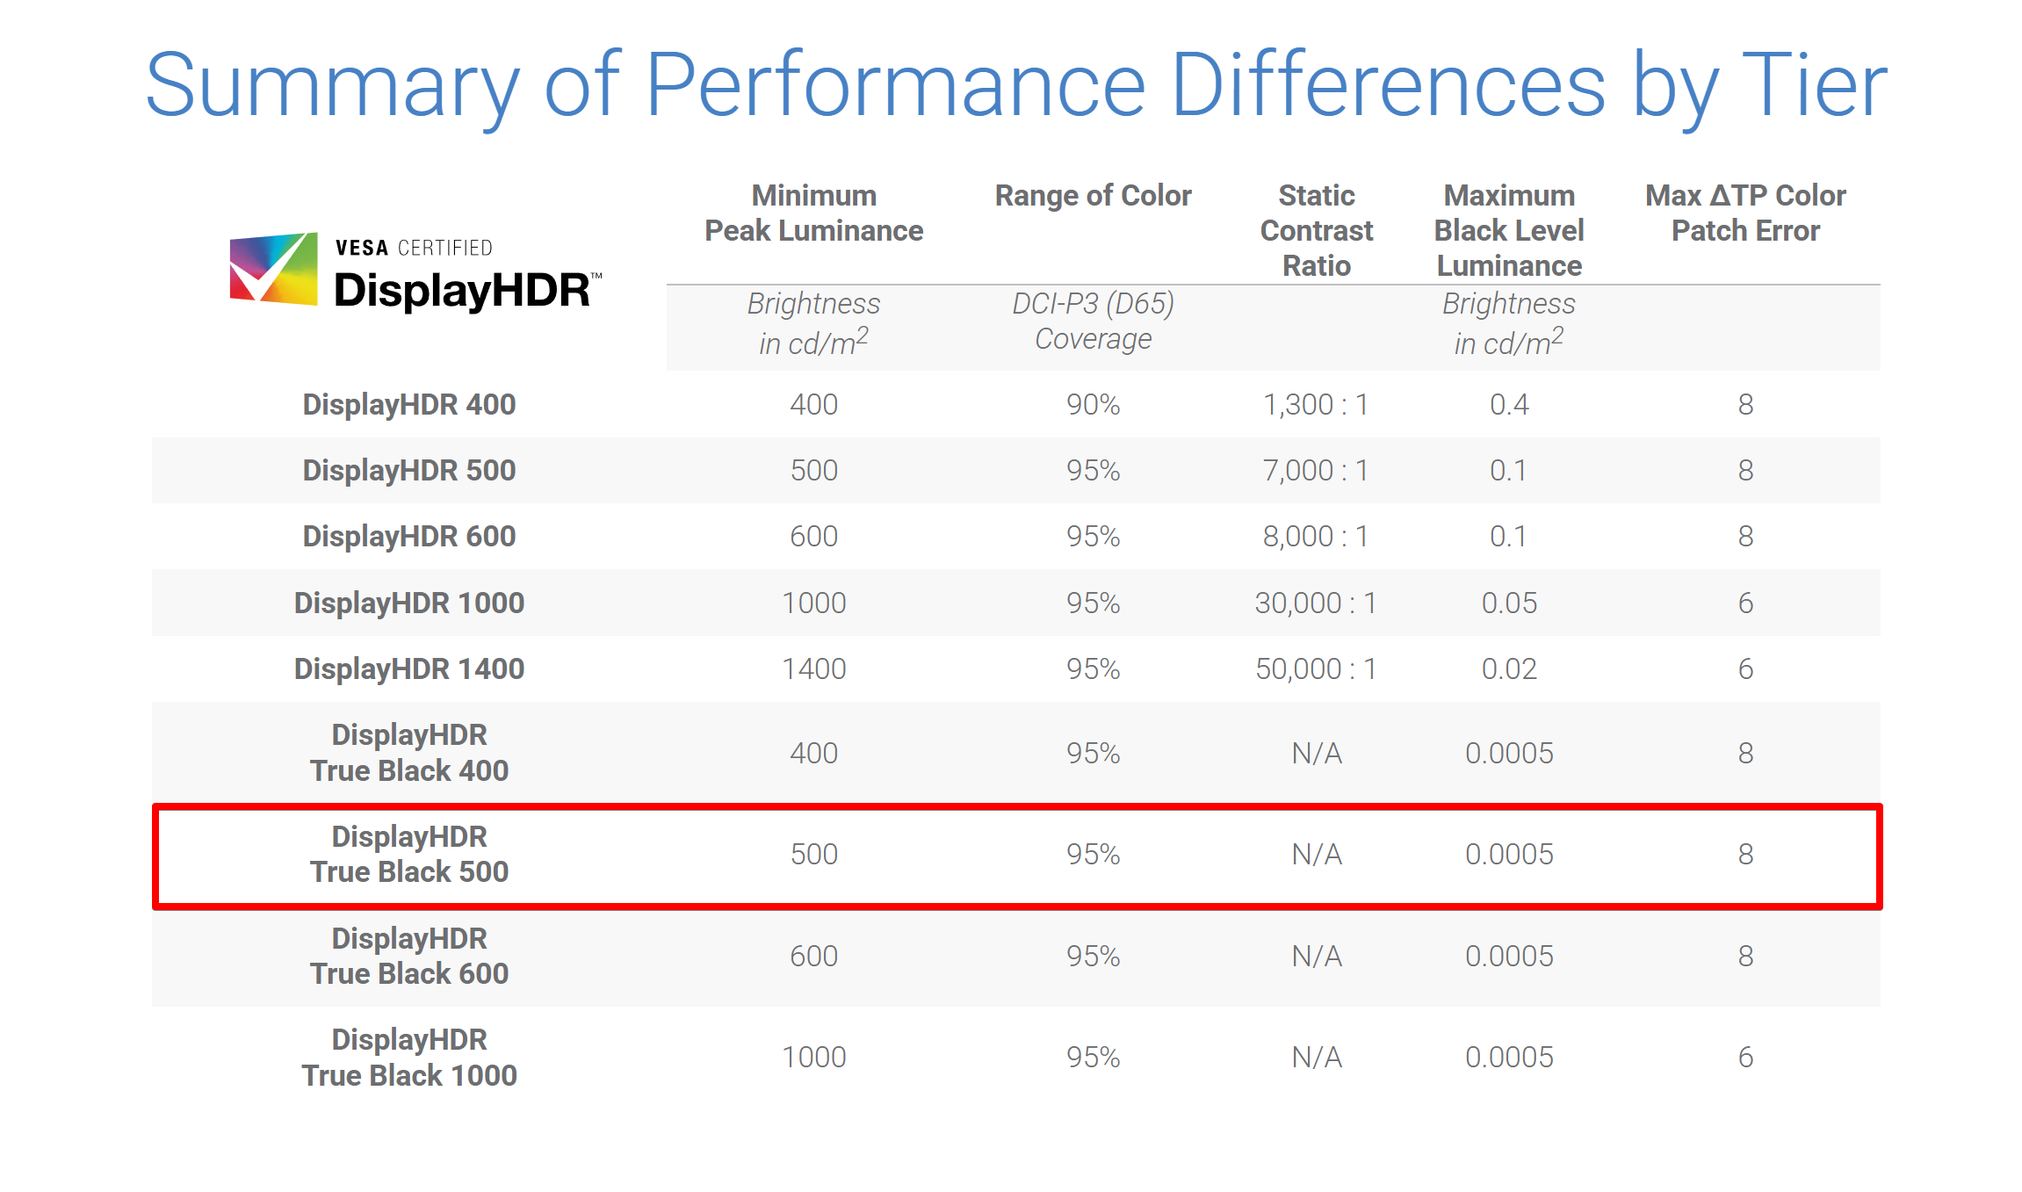Click 'Brightness in cd/m2' under Maximum Black Level
Viewport: 2022px width, 1192px height.
(1509, 323)
